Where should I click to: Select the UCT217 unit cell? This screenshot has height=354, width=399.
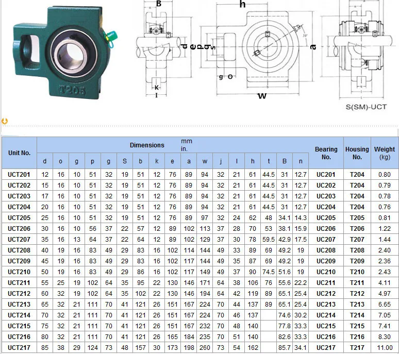click(x=20, y=347)
